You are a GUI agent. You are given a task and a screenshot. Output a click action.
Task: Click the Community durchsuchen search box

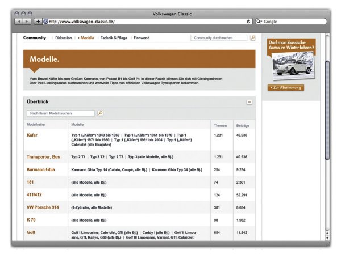(219, 38)
